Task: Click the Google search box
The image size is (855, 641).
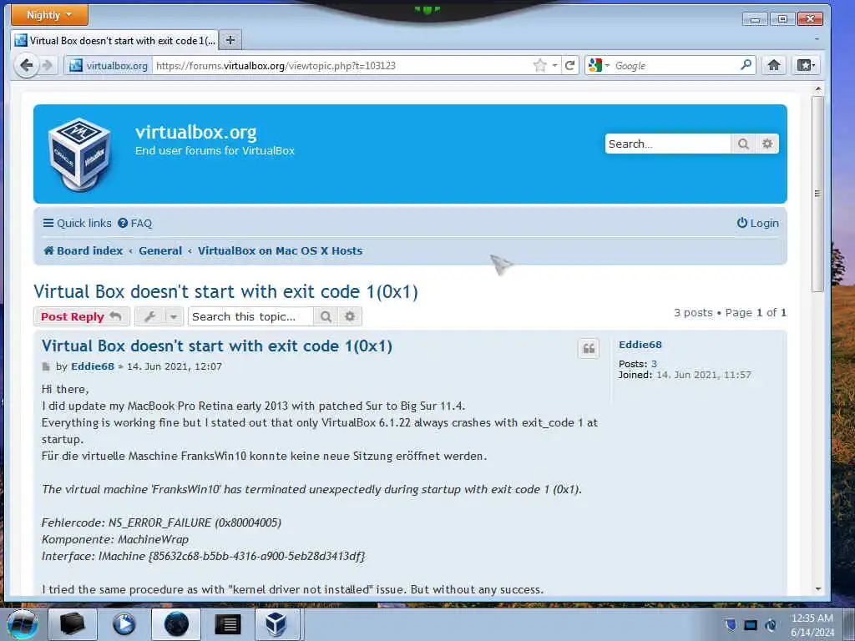Action: [675, 65]
